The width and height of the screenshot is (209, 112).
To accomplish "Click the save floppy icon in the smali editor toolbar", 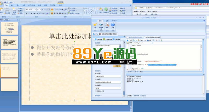I will [x=131, y=40].
